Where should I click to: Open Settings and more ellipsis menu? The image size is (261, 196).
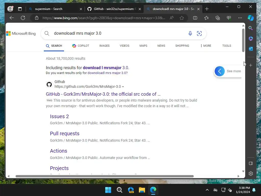240,18
